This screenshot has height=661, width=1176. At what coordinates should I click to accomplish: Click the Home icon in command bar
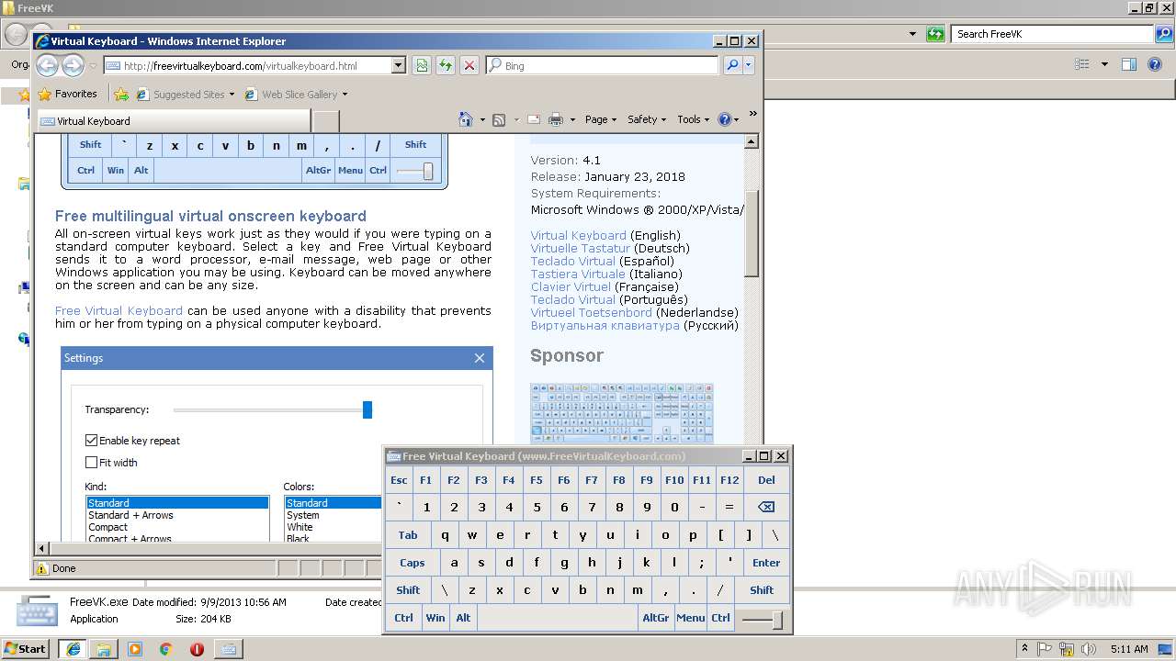(x=466, y=119)
